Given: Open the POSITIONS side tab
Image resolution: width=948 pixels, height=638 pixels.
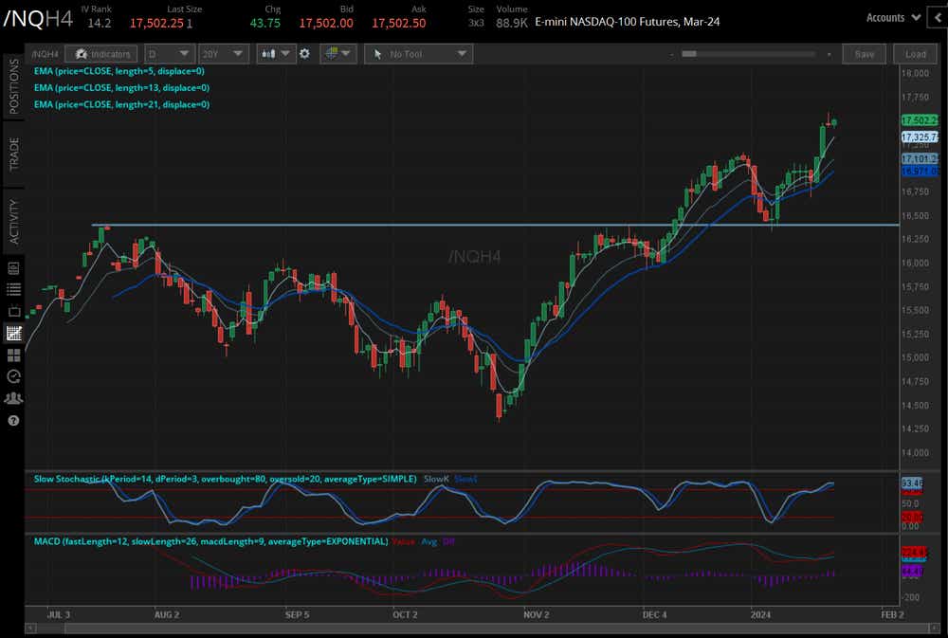Looking at the screenshot, I should pyautogui.click(x=14, y=86).
